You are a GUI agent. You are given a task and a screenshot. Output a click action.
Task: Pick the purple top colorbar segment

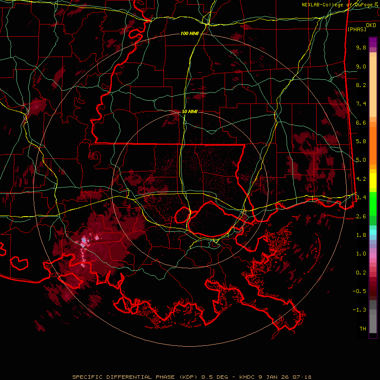(x=373, y=42)
